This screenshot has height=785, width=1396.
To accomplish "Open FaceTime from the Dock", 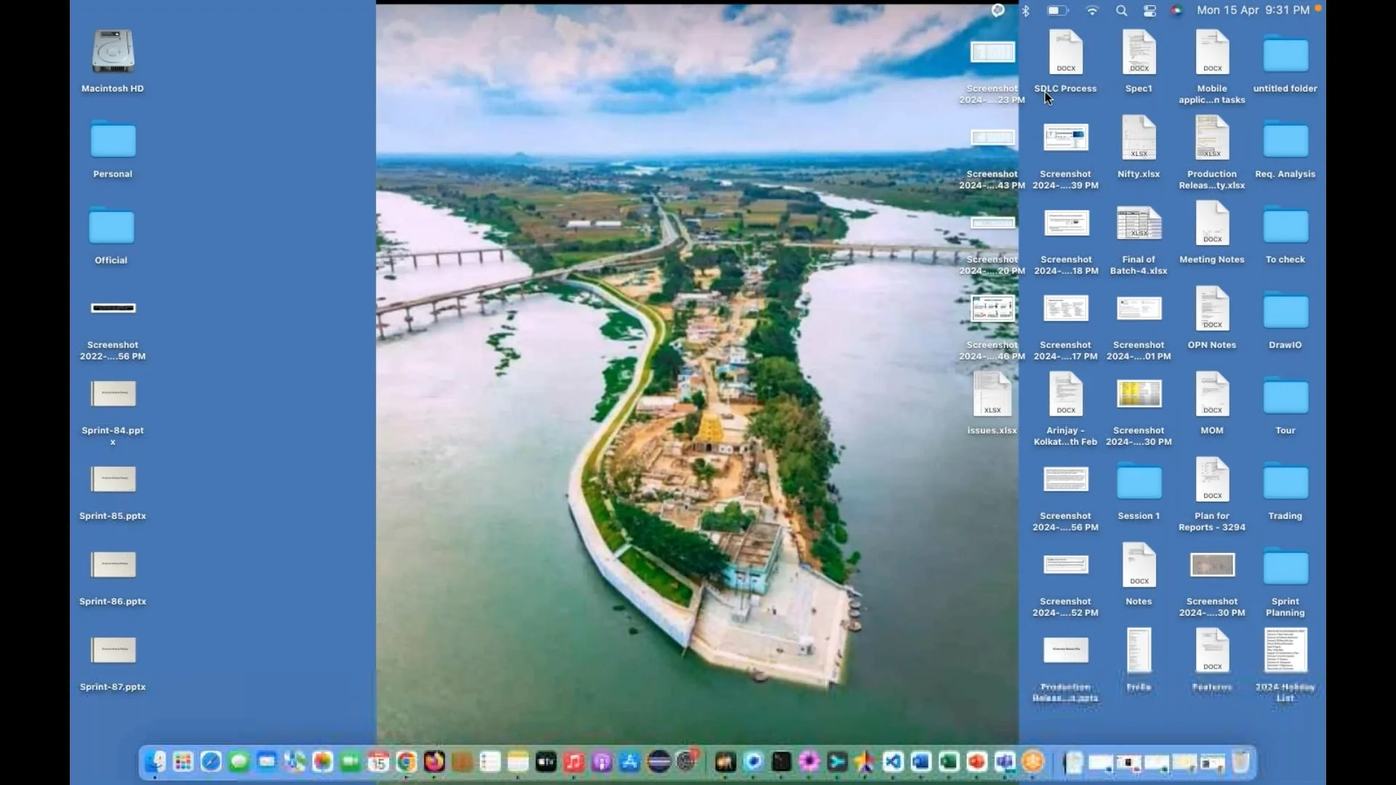I will tap(350, 762).
